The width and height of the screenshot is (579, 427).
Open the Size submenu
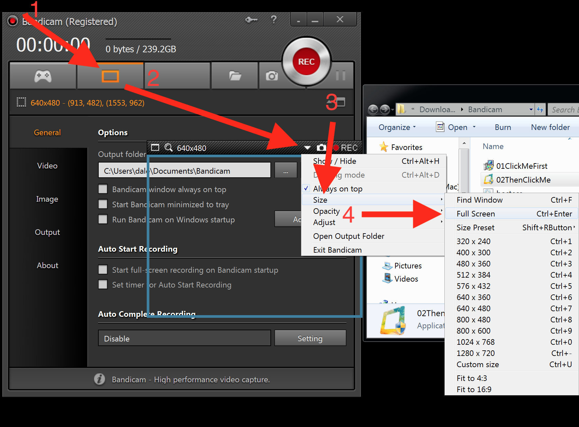(x=373, y=200)
